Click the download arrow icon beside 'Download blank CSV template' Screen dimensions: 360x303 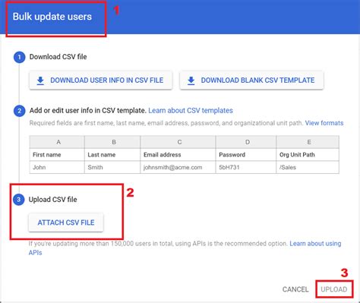point(191,80)
